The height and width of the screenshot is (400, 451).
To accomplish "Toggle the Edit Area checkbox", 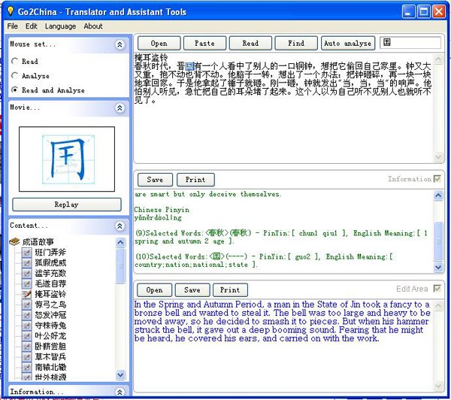I will pyautogui.click(x=437, y=288).
